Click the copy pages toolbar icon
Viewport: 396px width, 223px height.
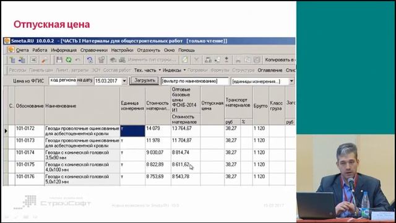click(247, 60)
